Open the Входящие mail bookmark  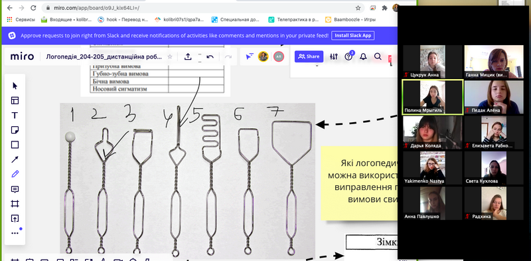66,20
